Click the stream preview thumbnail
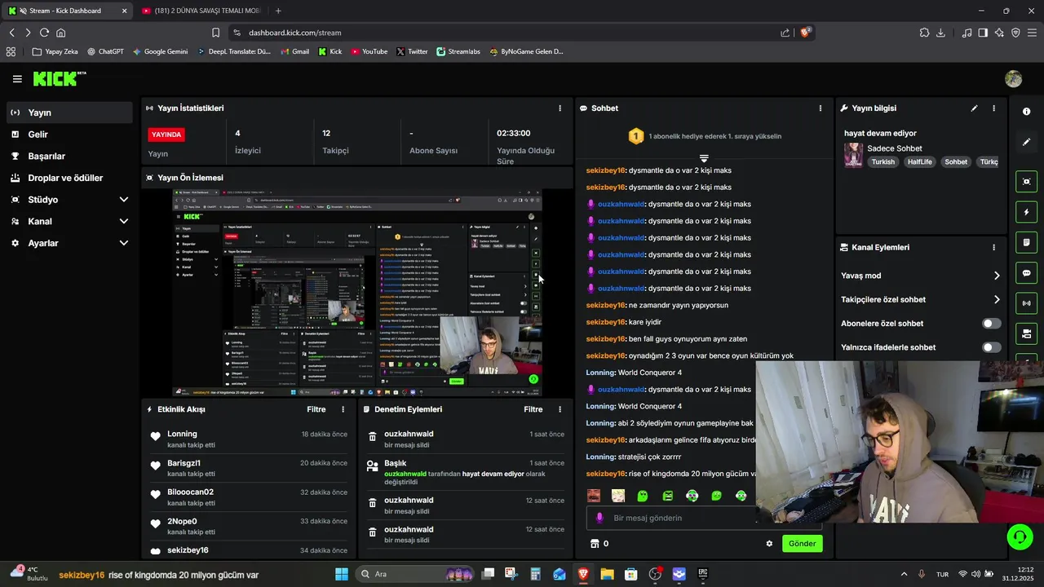This screenshot has height=587, width=1044. (357, 293)
